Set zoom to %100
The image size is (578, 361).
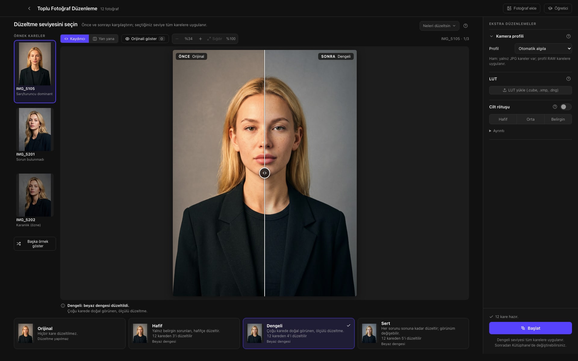[231, 39]
